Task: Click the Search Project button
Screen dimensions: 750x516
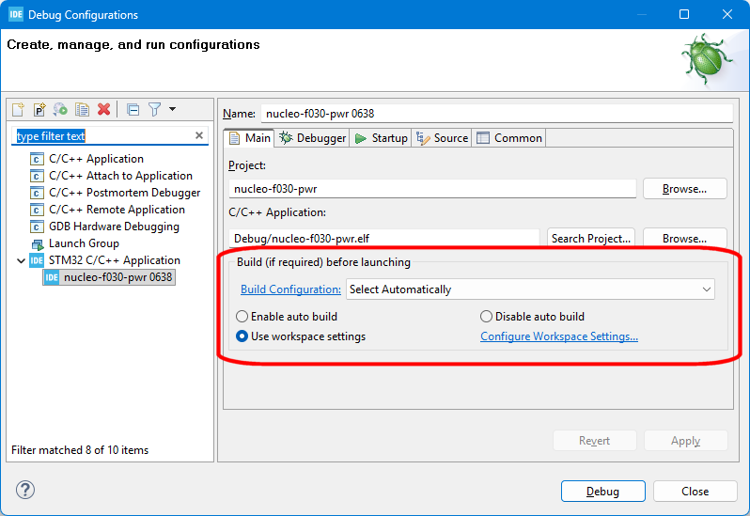Action: tap(591, 238)
